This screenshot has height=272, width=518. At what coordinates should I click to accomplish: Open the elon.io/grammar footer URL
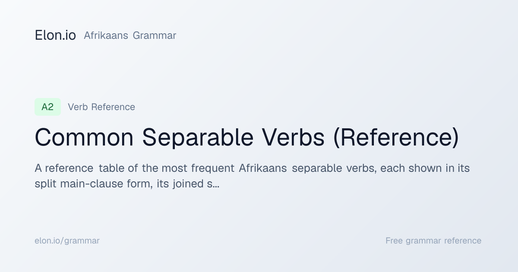(x=67, y=241)
